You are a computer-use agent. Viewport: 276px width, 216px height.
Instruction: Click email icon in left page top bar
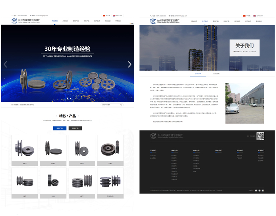(30, 16)
